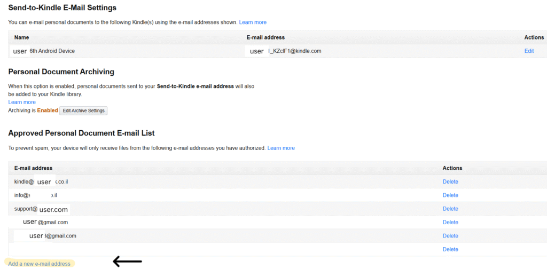
Task: Click Delete on the blank last row
Action: tap(450, 249)
